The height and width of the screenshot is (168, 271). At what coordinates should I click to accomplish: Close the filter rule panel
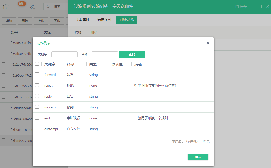coord(268,6)
